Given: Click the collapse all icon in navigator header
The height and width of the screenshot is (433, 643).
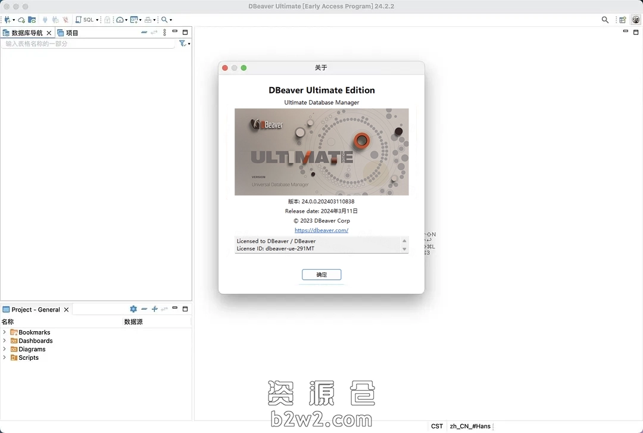Looking at the screenshot, I should 144,33.
